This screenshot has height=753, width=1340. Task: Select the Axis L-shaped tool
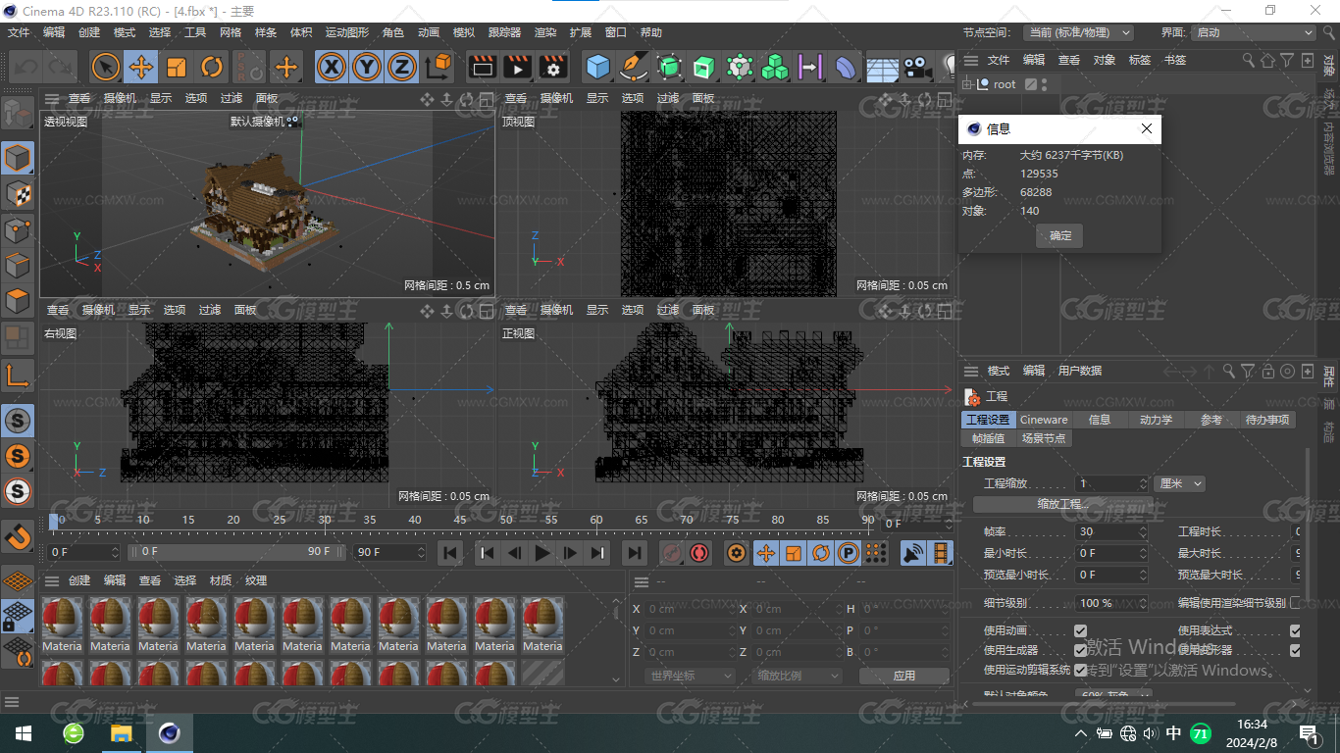18,375
